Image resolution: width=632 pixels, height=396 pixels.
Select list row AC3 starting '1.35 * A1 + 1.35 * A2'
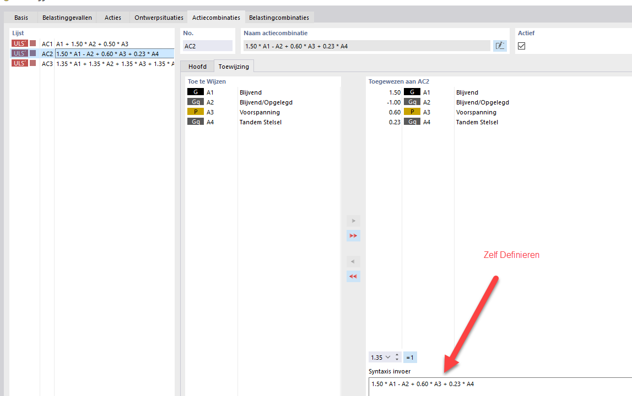(93, 64)
